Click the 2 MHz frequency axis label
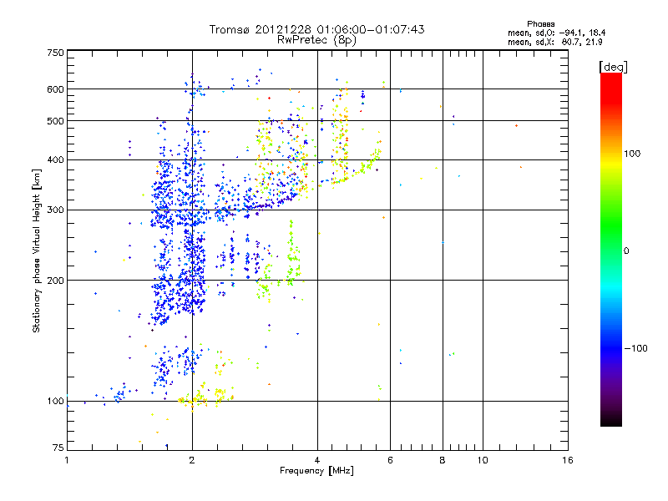Image resolution: width=668 pixels, height=501 pixels. coord(192,460)
